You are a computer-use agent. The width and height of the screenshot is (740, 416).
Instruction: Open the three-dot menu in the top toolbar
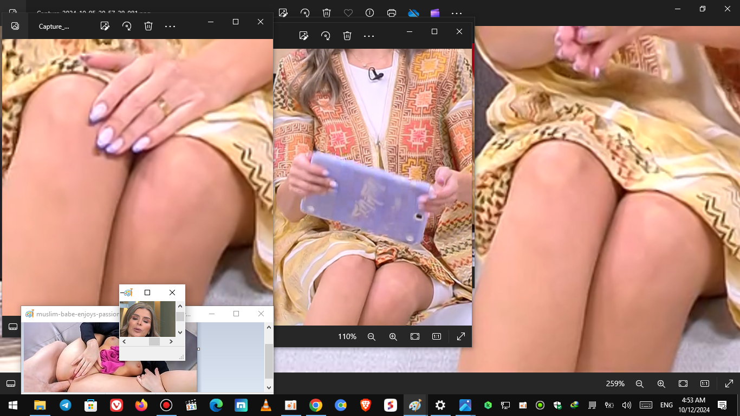(457, 12)
